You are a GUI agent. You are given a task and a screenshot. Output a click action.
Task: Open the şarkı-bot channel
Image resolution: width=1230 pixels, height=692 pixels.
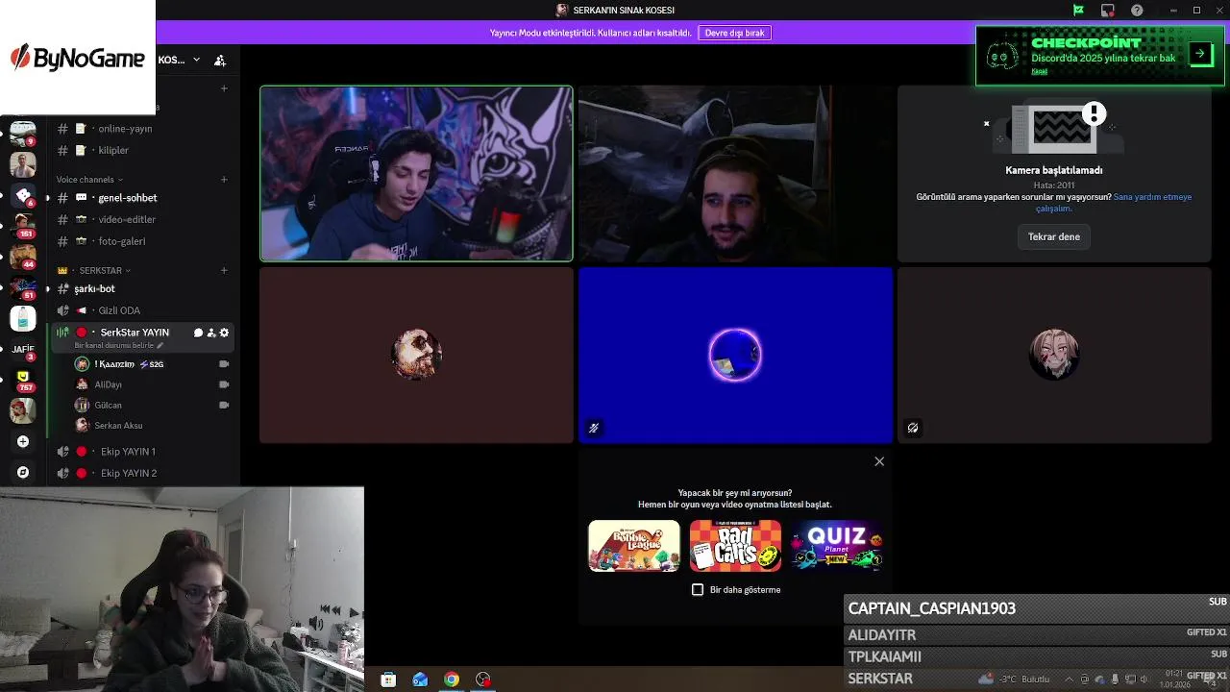click(x=143, y=289)
